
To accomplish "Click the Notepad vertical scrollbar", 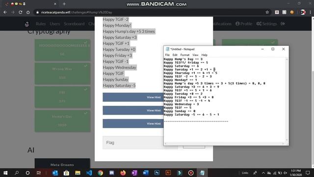I will click(x=287, y=99).
